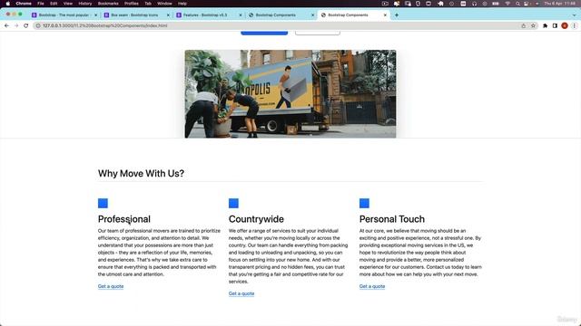Click the 'Why Move With Us?' heading

pyautogui.click(x=142, y=173)
